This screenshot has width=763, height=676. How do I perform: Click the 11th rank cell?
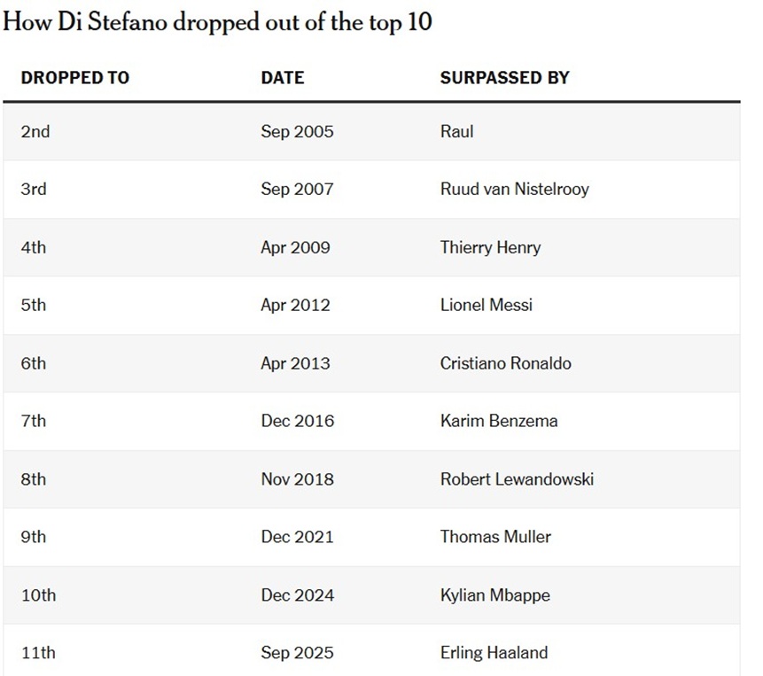[38, 653]
